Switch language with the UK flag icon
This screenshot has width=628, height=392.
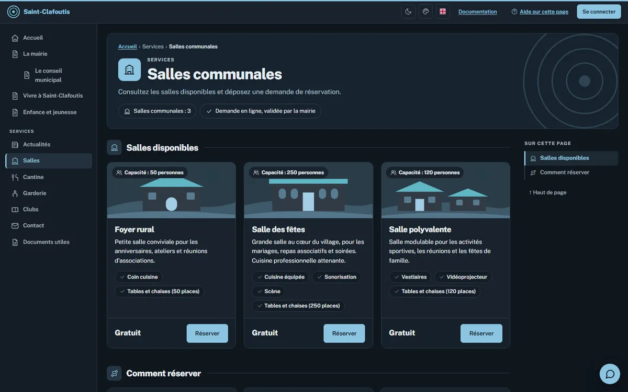pyautogui.click(x=443, y=11)
